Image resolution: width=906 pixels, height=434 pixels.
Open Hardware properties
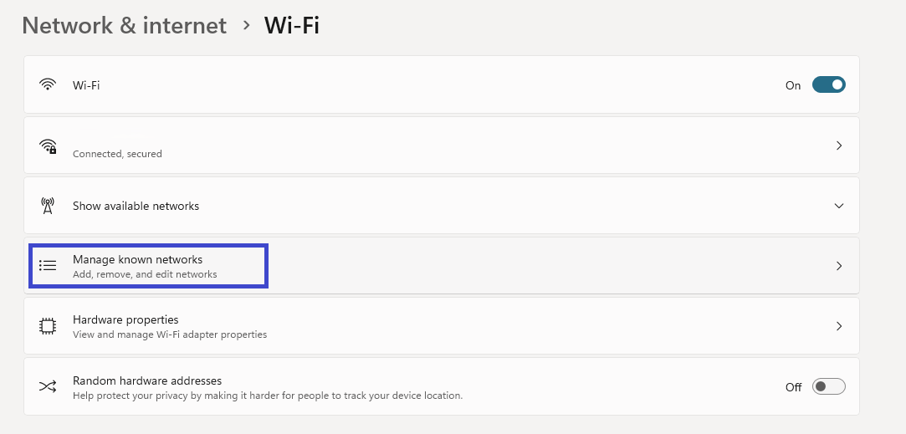tap(442, 326)
